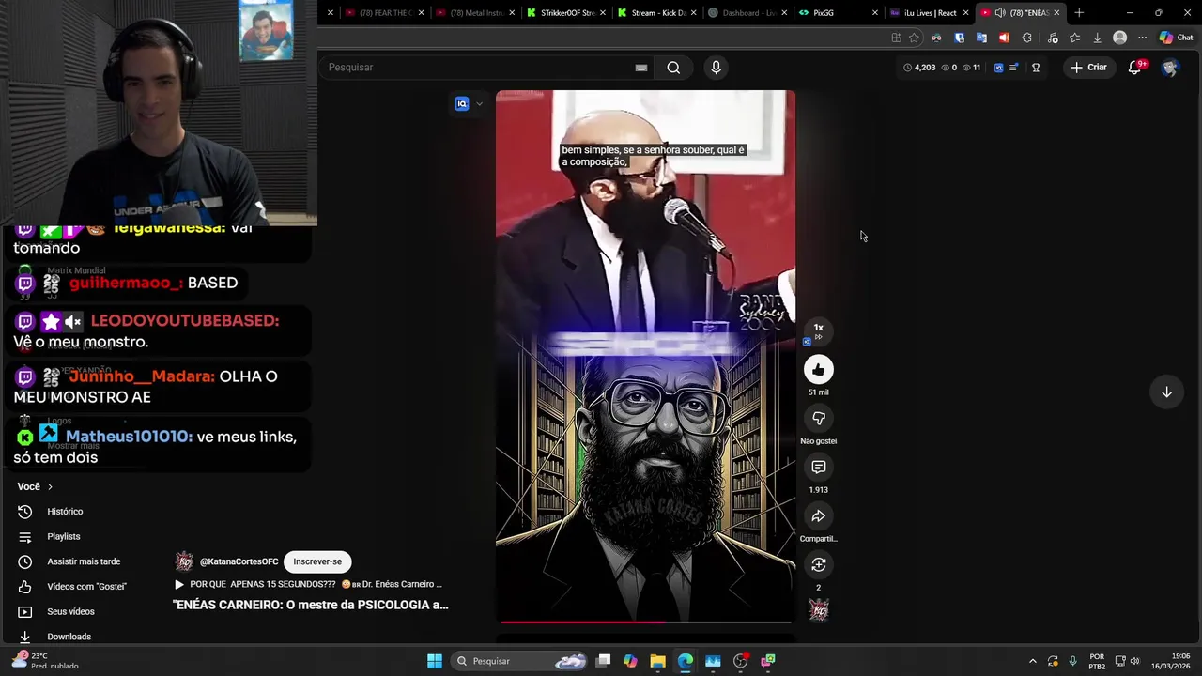Click the blue IQ badge in YouTube header

998,68
